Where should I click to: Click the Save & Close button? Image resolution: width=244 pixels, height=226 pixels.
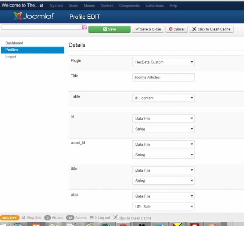tap(148, 29)
